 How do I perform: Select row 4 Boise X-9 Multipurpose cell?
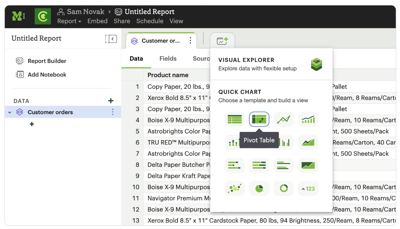point(177,120)
